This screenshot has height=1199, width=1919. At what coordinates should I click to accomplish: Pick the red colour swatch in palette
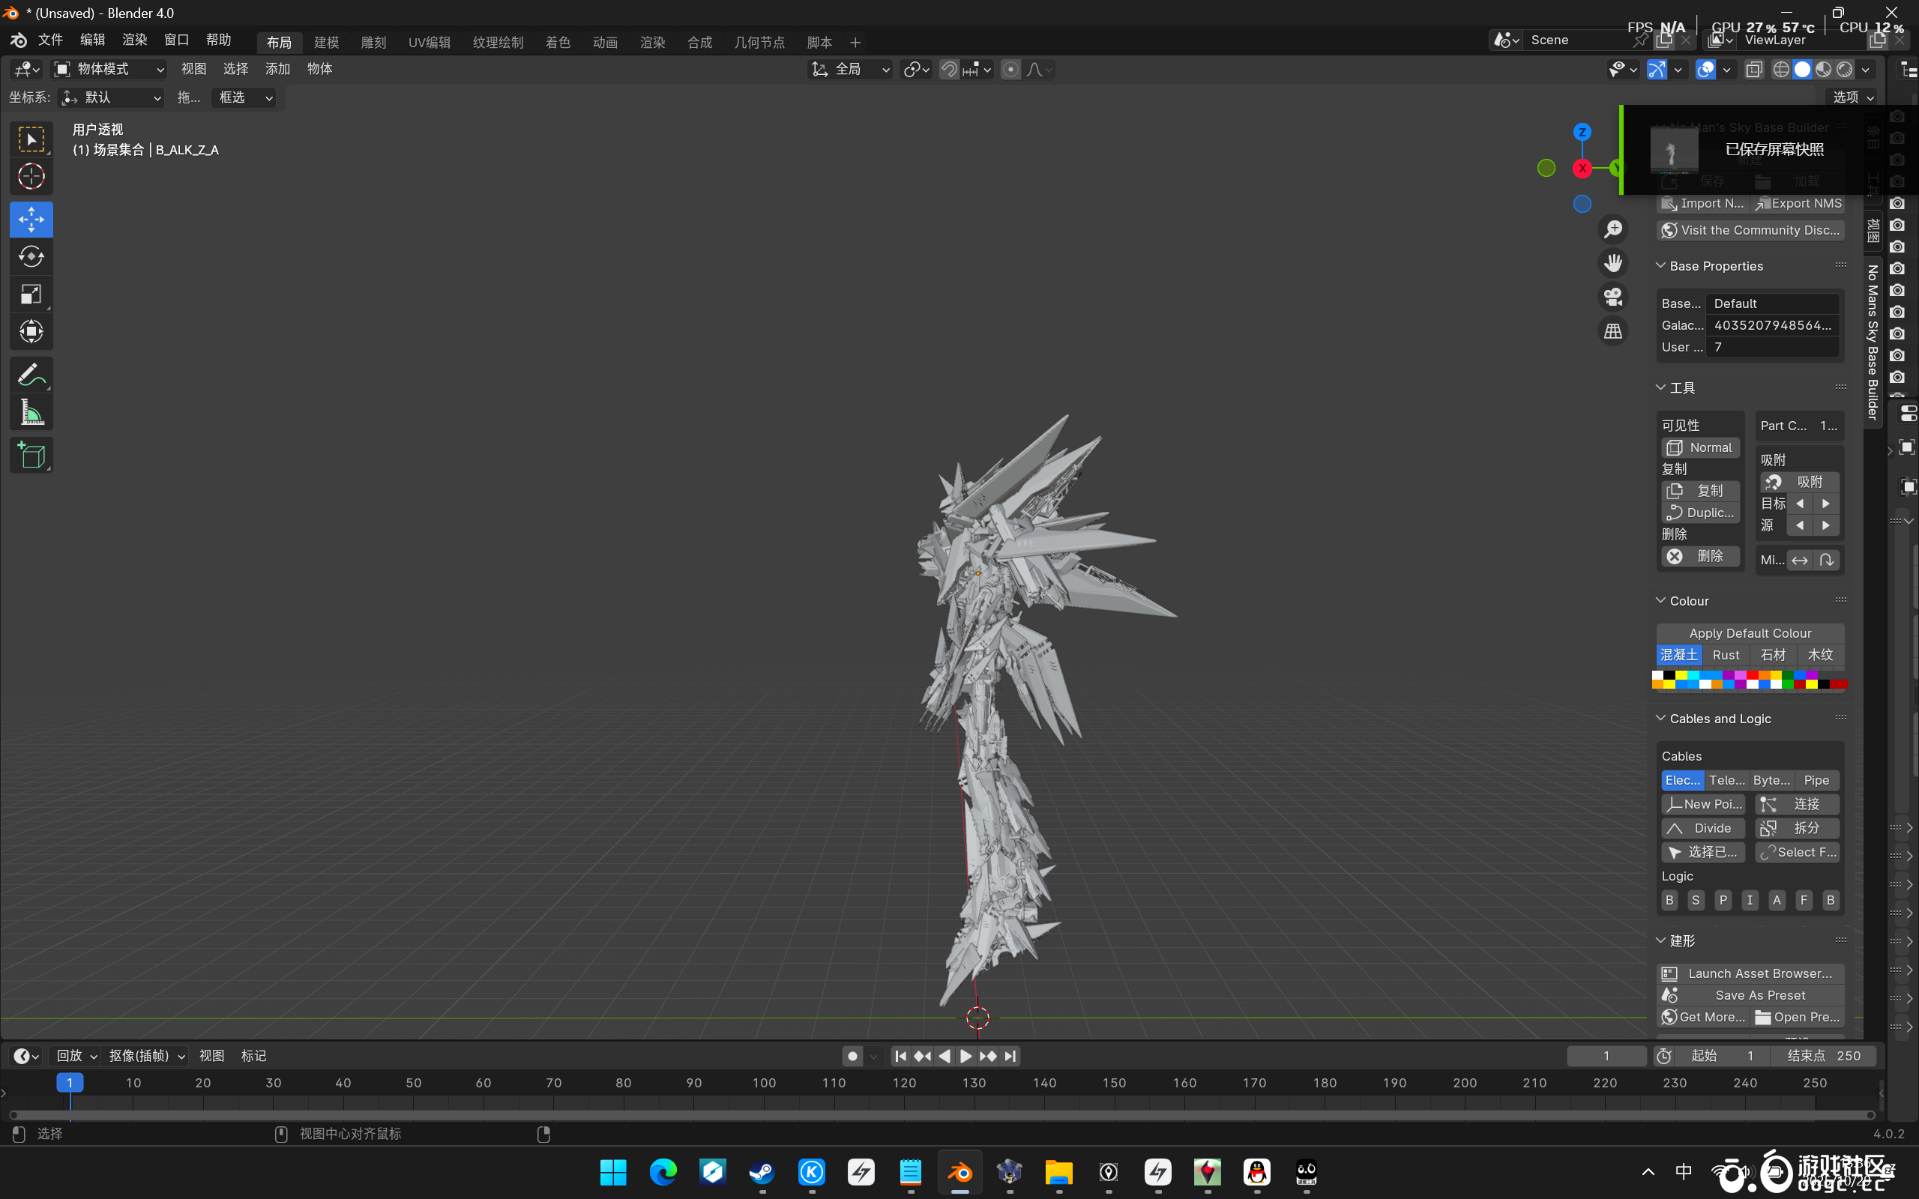tap(1753, 675)
